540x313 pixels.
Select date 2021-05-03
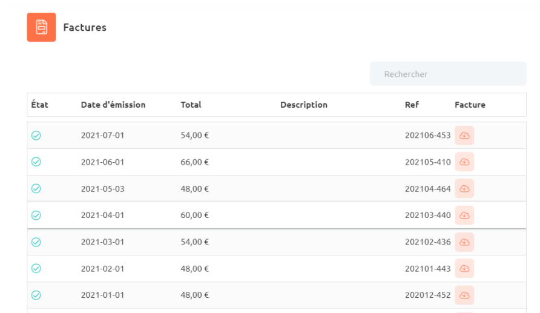tap(103, 189)
